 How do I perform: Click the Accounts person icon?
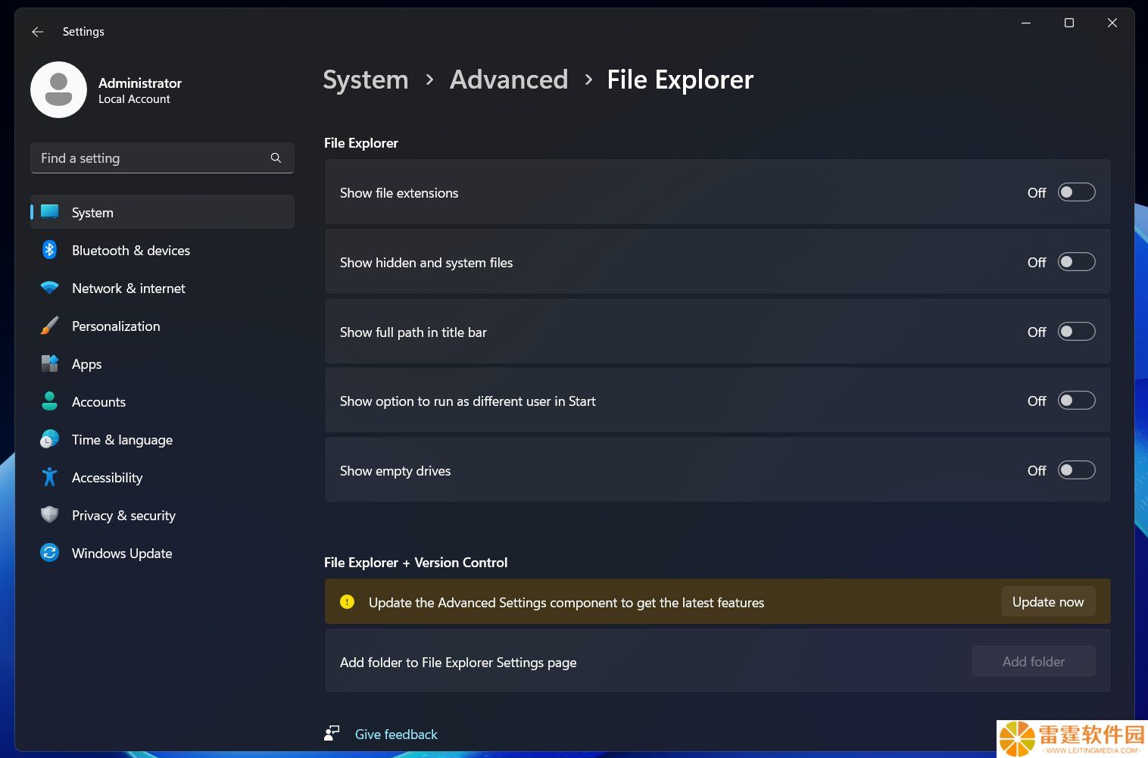(49, 401)
